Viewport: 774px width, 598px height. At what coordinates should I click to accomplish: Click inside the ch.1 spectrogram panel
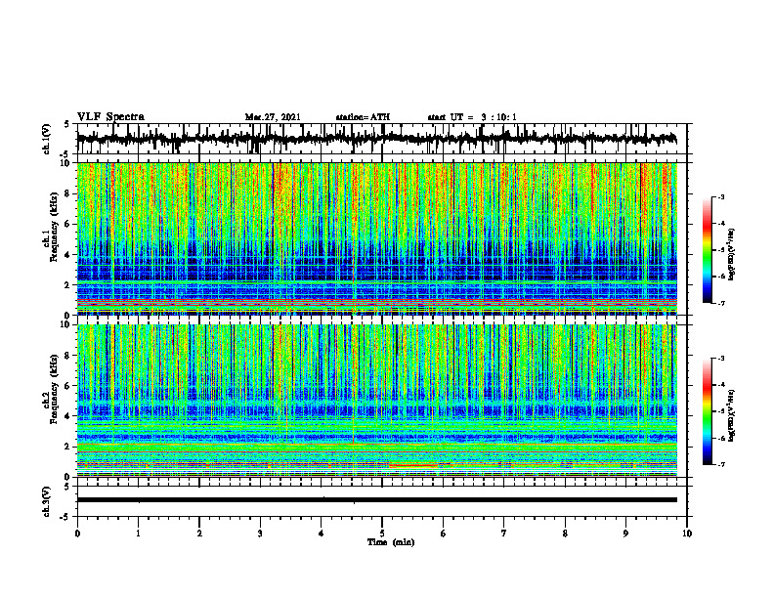tap(376, 238)
